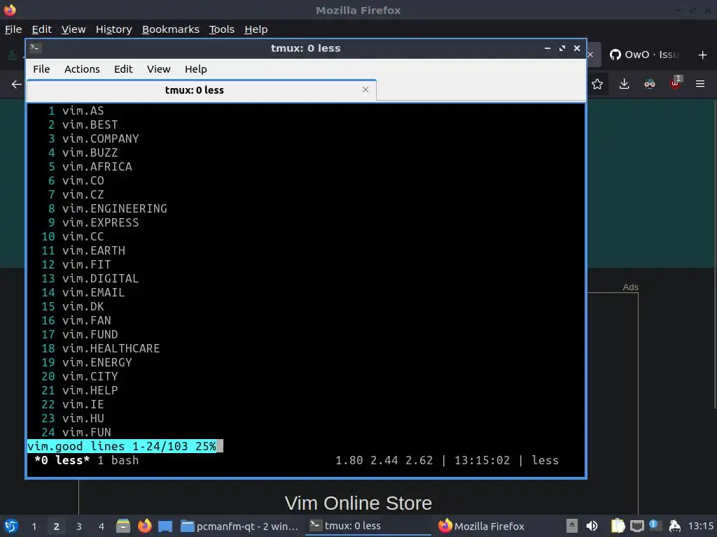Click line 'vim.EXPRESS' in terminal
This screenshot has width=717, height=537.
click(x=101, y=222)
